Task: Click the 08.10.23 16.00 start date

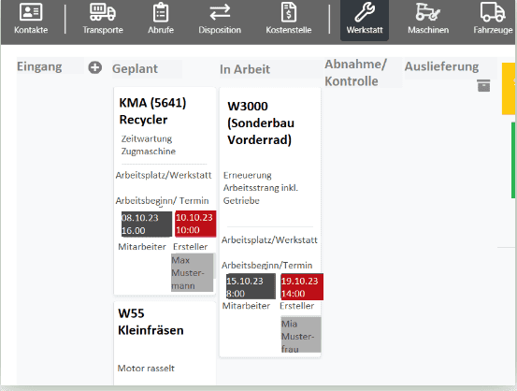Action: [147, 224]
